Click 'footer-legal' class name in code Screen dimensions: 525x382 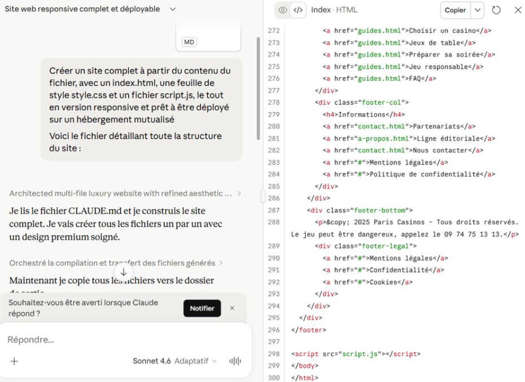(x=386, y=246)
